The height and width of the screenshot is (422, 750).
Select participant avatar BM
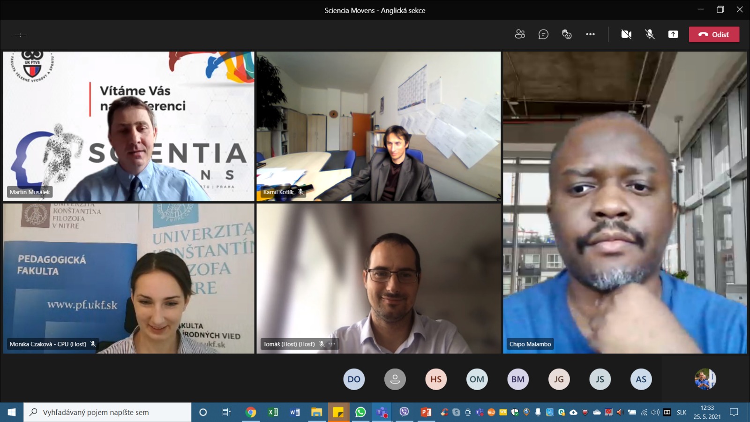pos(518,379)
